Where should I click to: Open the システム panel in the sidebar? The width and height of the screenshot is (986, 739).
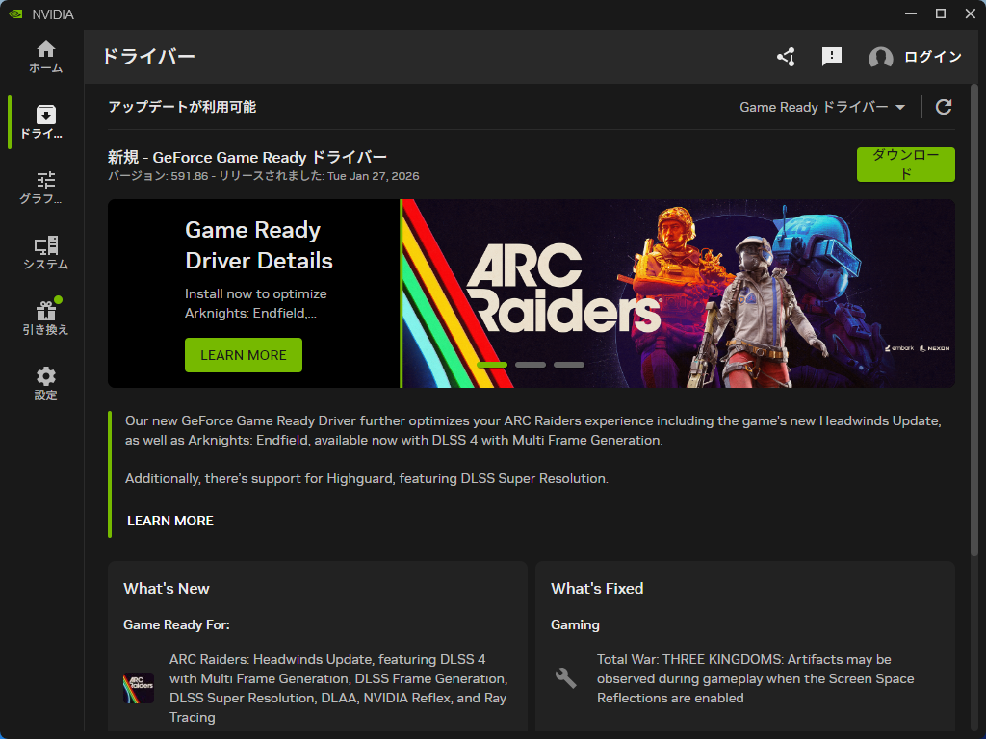click(x=44, y=250)
